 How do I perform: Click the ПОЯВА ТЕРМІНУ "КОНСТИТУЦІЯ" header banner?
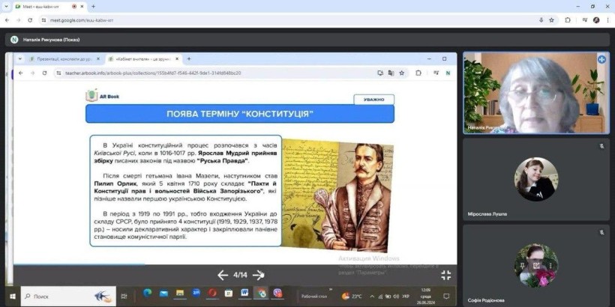pos(240,114)
